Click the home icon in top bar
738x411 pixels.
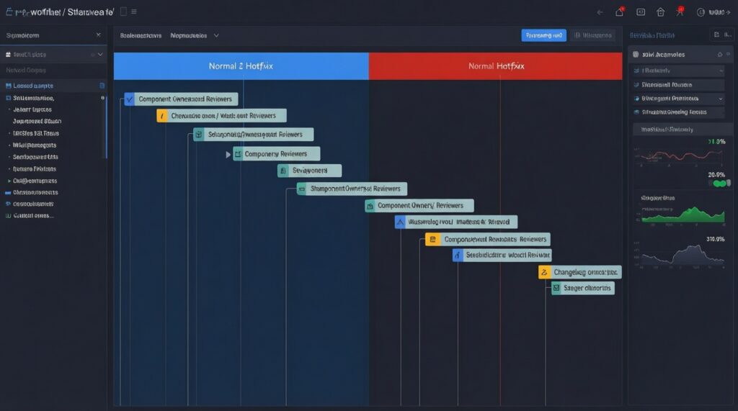[x=660, y=12]
